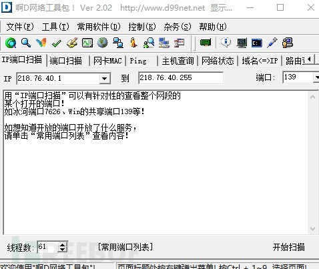Click the stacked network computers icon
The height and width of the screenshot is (269, 319).
(x=164, y=43)
